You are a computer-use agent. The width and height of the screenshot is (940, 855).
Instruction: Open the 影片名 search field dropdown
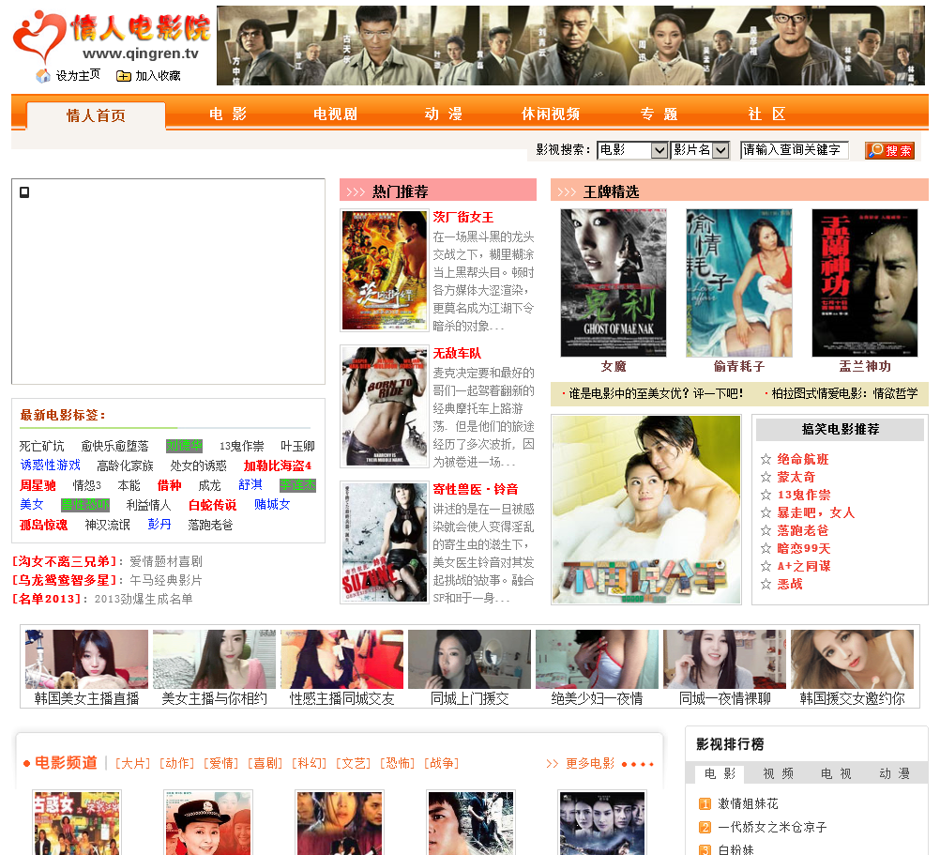pyautogui.click(x=700, y=150)
